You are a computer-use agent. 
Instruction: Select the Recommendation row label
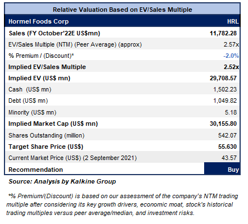point(35,170)
